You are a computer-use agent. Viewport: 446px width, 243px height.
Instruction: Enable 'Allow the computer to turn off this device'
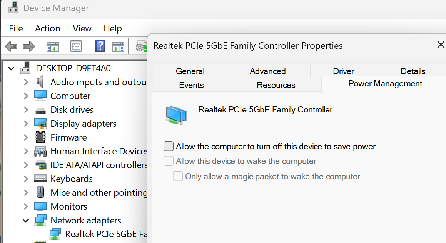click(169, 146)
